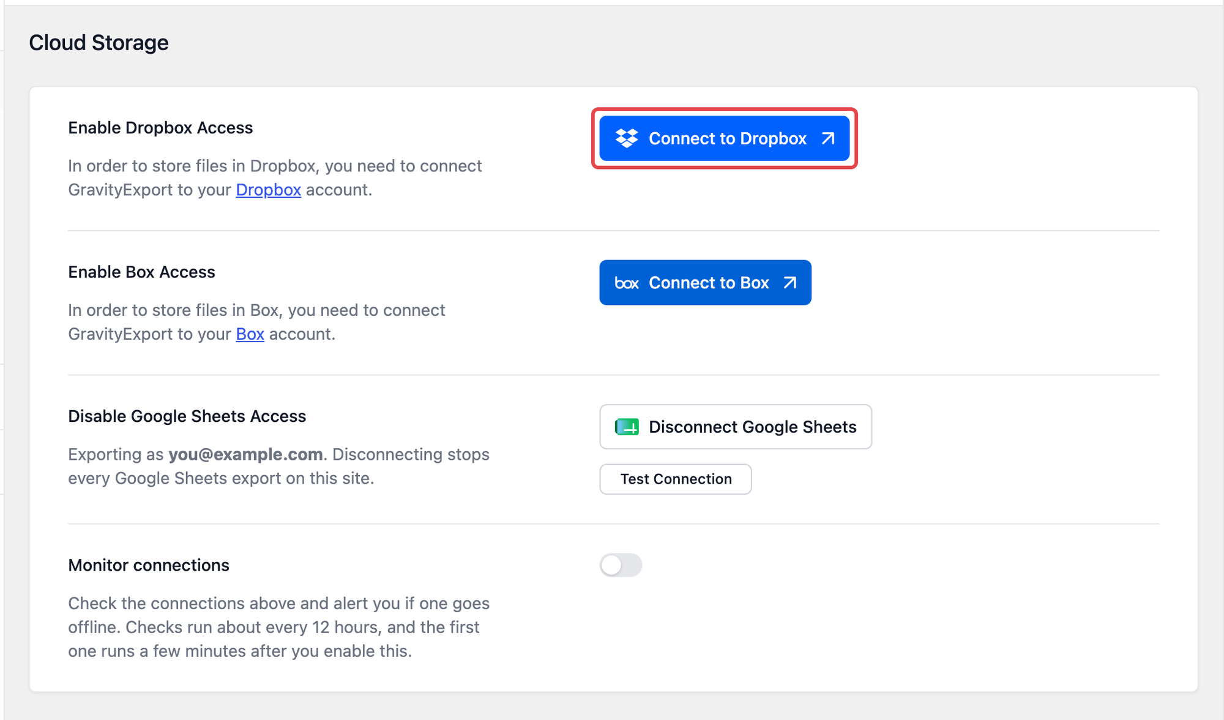The width and height of the screenshot is (1224, 720).
Task: Click the Cloud Storage heading
Action: 99,42
